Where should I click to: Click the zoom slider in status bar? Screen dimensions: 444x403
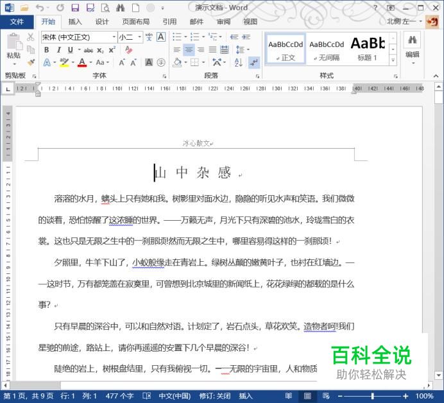(x=373, y=396)
